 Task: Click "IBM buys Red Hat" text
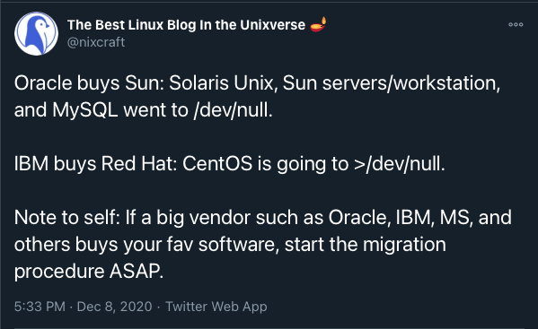click(x=93, y=164)
